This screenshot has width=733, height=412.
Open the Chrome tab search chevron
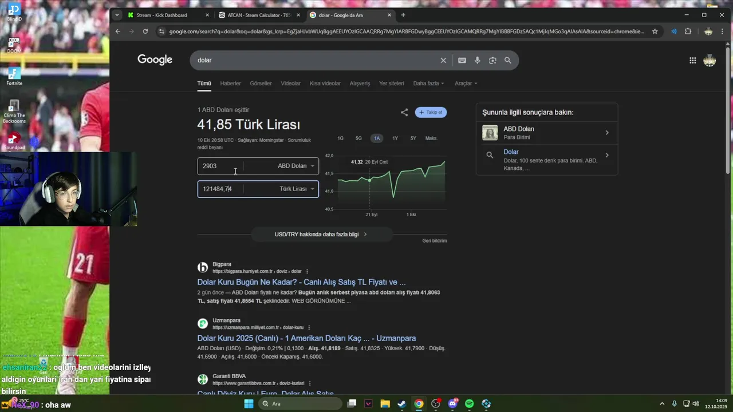(117, 15)
